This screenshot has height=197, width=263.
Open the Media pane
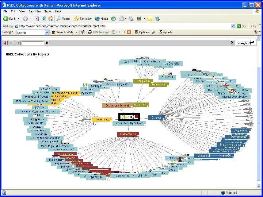point(101,19)
